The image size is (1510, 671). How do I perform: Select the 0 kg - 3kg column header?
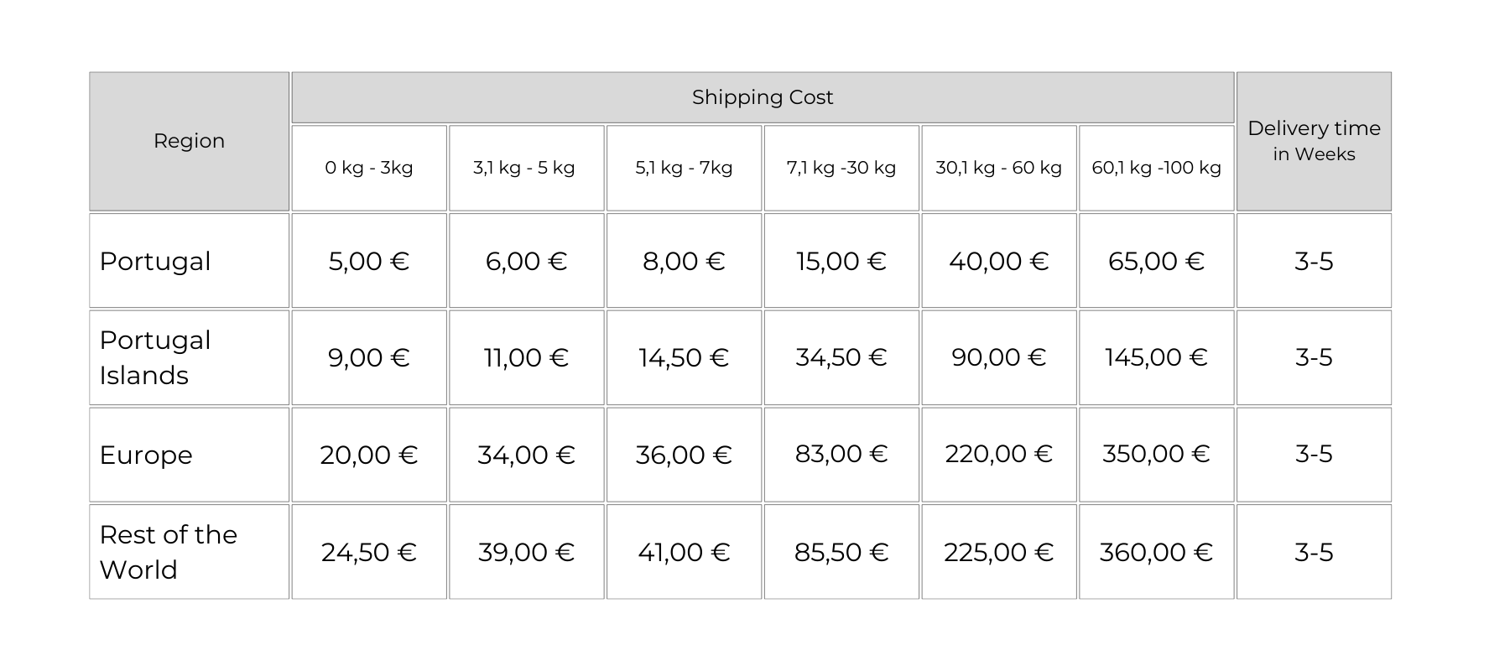point(369,168)
